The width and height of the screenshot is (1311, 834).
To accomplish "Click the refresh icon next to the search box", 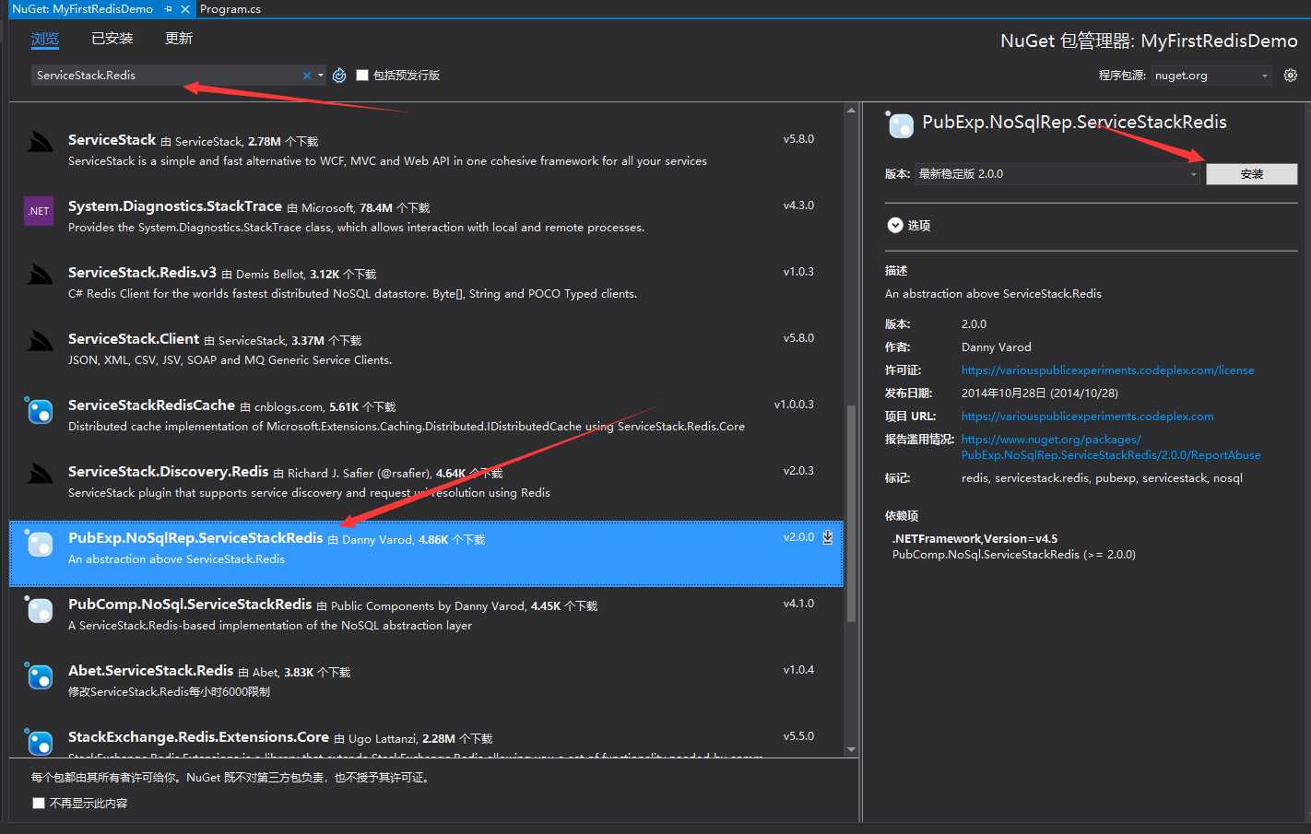I will point(339,76).
